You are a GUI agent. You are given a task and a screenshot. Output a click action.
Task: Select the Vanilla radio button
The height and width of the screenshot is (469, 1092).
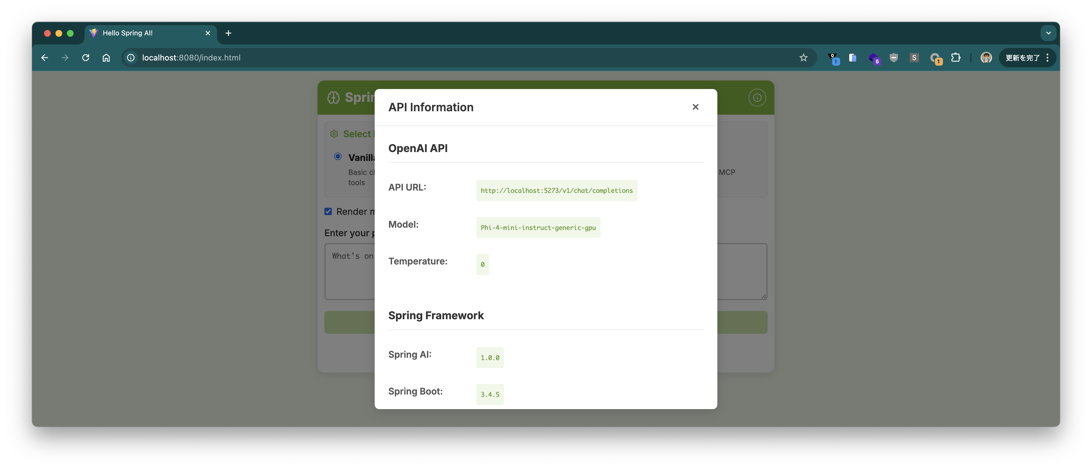point(338,156)
